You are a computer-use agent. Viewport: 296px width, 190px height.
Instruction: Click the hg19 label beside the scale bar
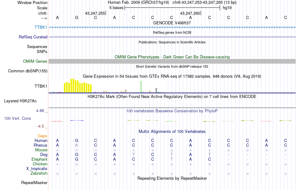click(227, 8)
